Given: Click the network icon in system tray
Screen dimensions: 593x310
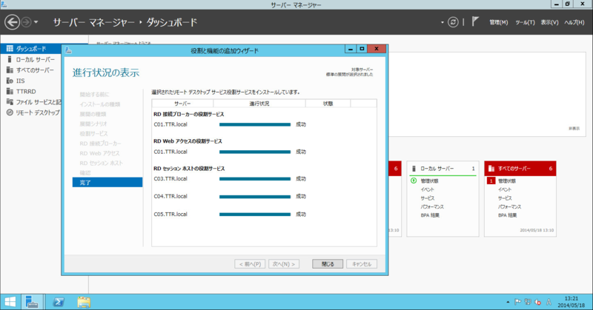Looking at the screenshot, I should coord(528,302).
